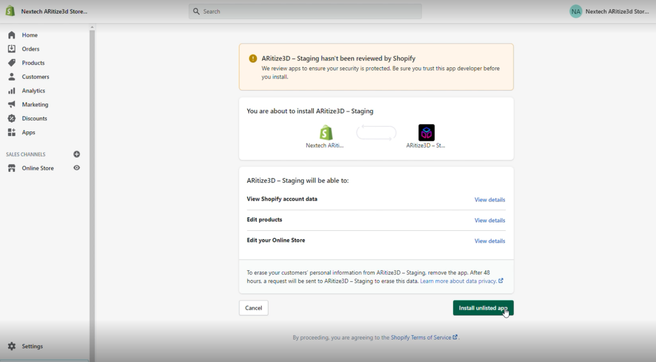View the online store via eye icon

click(x=77, y=168)
